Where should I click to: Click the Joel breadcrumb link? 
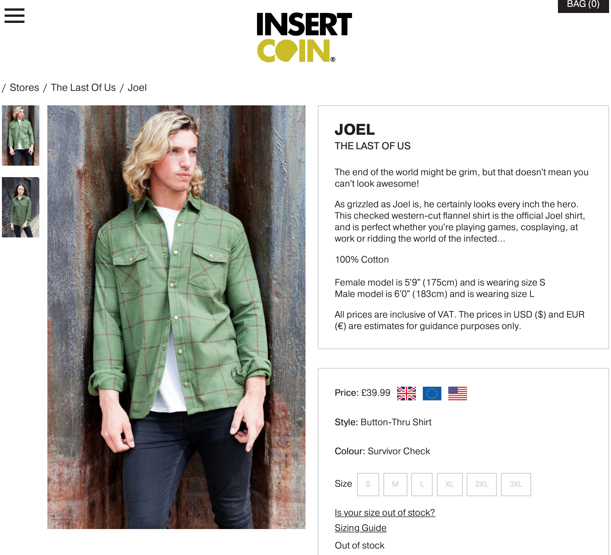click(x=137, y=88)
